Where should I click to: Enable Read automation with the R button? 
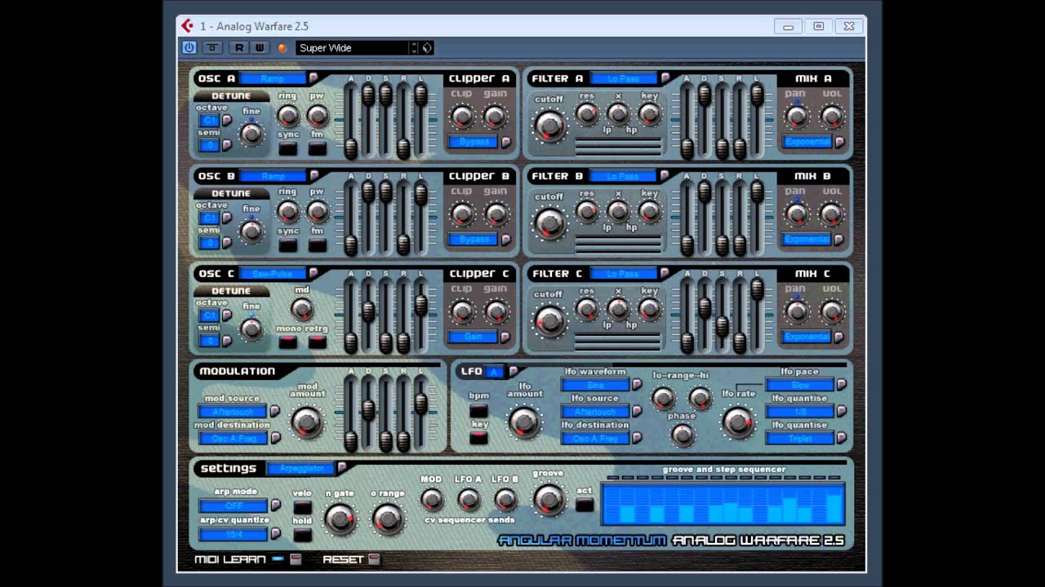point(239,47)
